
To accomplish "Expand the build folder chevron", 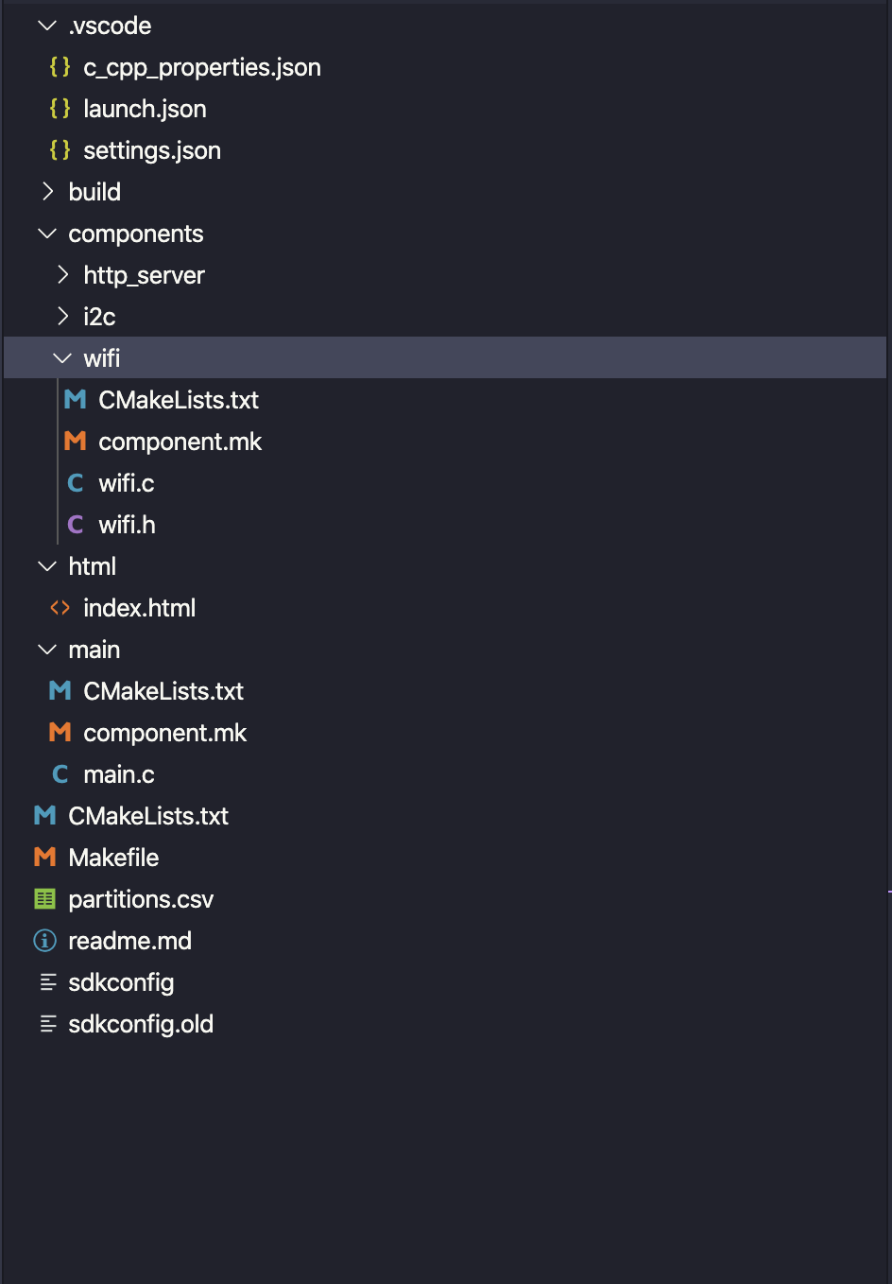I will click(x=47, y=192).
